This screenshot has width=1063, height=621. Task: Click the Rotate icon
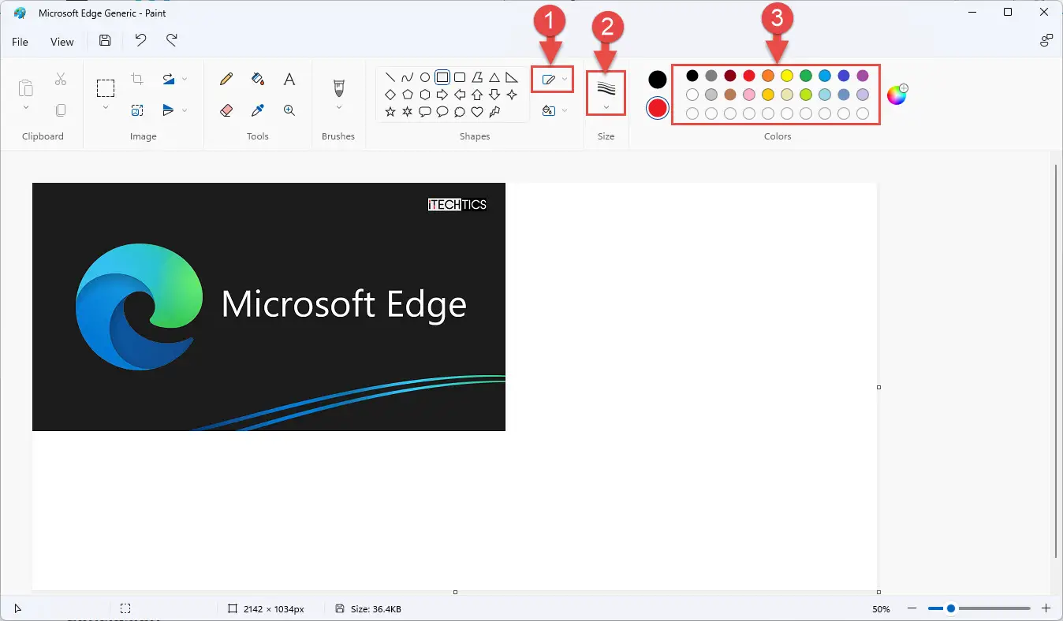point(169,79)
